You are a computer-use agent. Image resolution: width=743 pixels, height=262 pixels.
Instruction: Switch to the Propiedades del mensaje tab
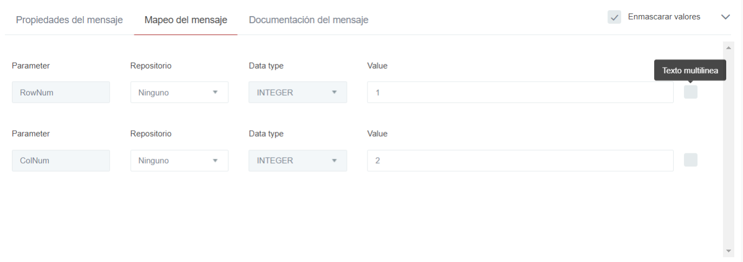pyautogui.click(x=69, y=20)
